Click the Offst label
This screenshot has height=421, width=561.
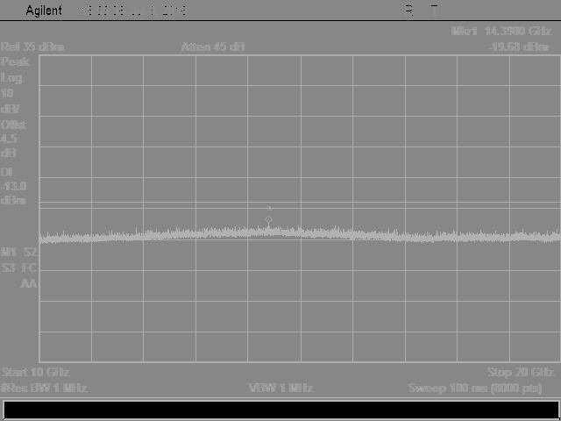[14, 125]
